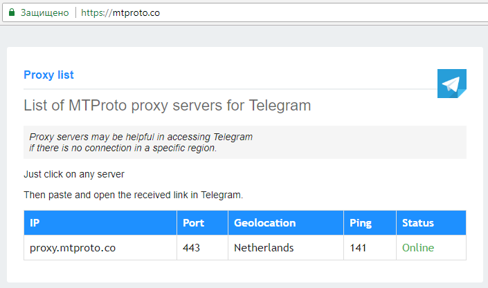Click the IP column header

pyautogui.click(x=100, y=223)
